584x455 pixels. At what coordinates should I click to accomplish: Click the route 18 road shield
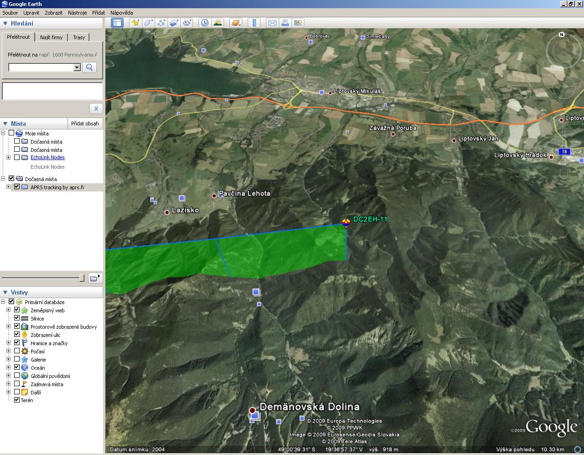point(564,152)
